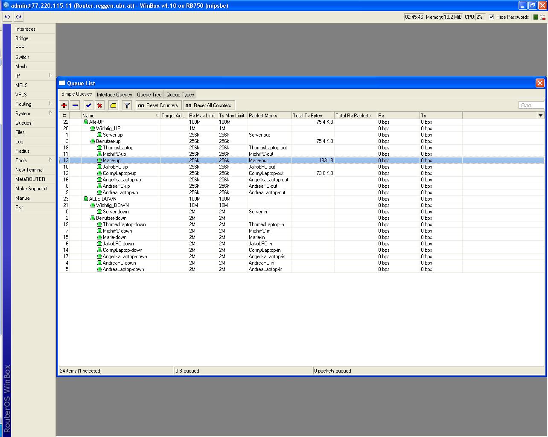Click the red plus Add queue icon

[x=64, y=105]
